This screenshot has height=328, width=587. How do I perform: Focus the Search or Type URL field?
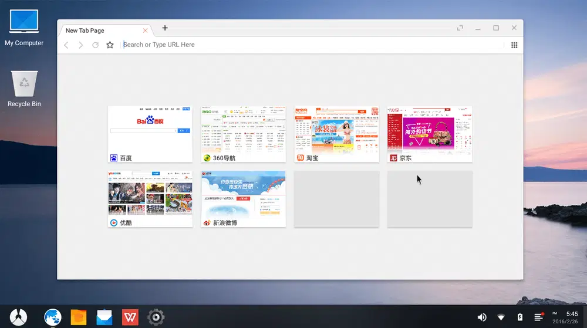pos(313,45)
